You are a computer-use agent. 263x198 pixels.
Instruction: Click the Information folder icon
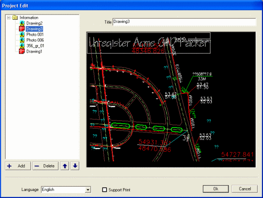tap(15, 17)
